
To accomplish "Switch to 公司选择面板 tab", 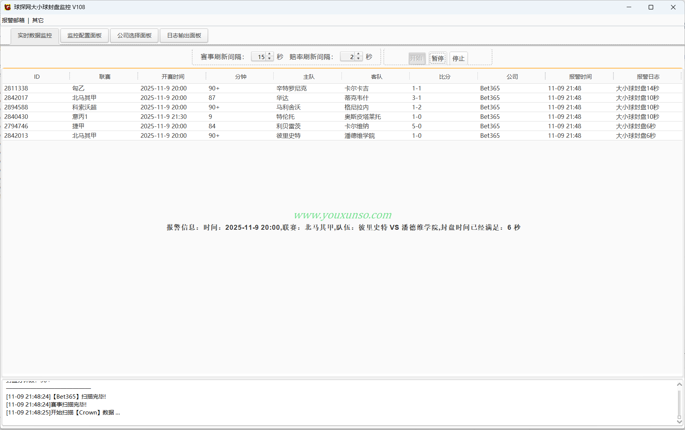I will click(134, 36).
